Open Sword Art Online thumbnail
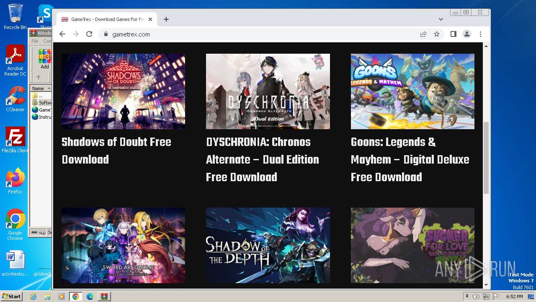Screen dimensions: 536x302 (x=123, y=245)
